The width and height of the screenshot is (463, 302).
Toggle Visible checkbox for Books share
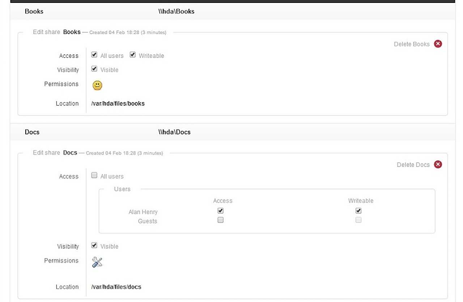coord(94,69)
